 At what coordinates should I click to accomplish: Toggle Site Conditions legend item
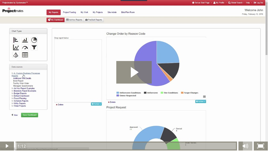click(x=169, y=93)
